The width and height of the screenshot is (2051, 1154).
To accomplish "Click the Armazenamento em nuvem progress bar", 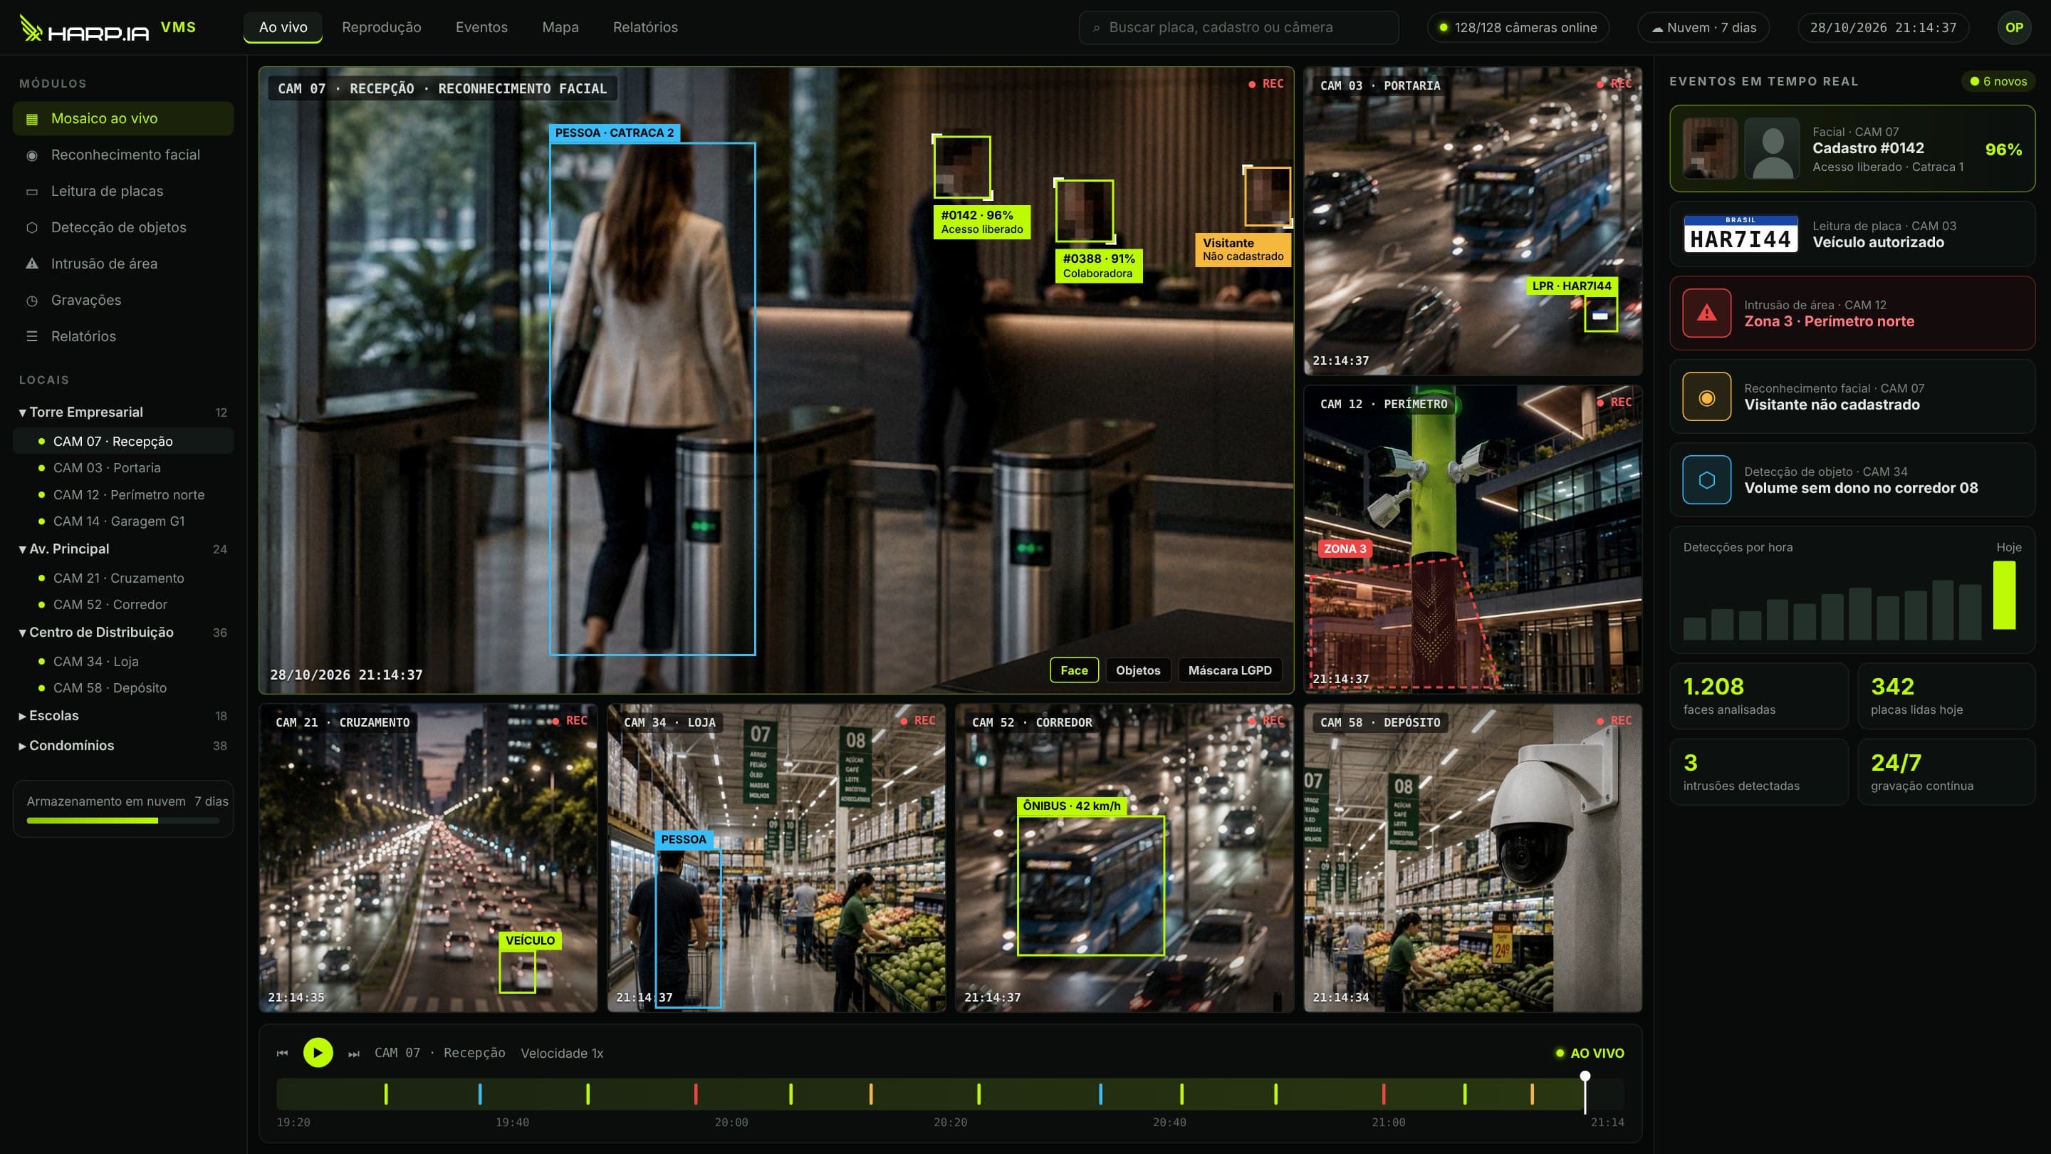I will point(122,821).
